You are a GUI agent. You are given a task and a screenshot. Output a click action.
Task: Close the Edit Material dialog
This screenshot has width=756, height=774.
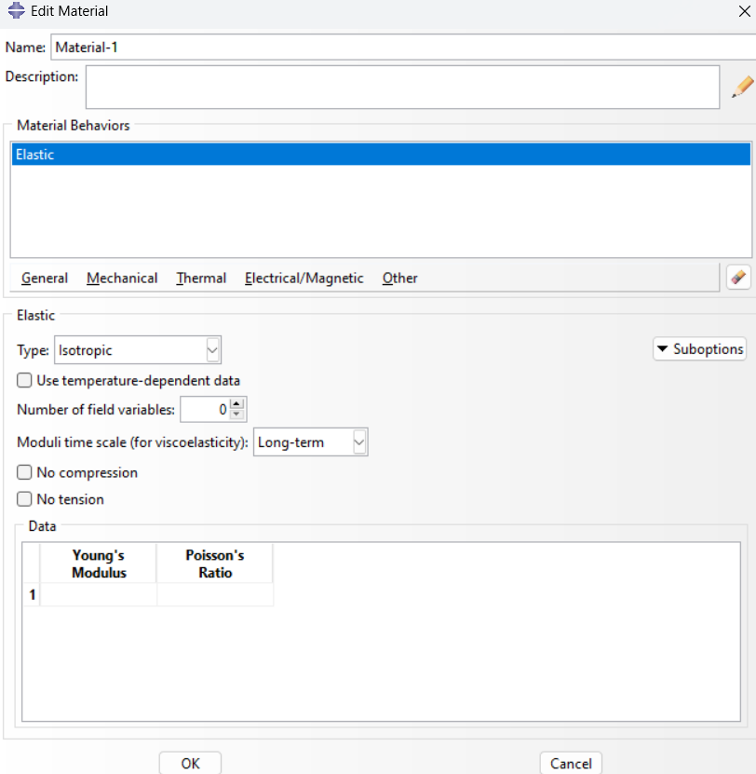pos(744,11)
